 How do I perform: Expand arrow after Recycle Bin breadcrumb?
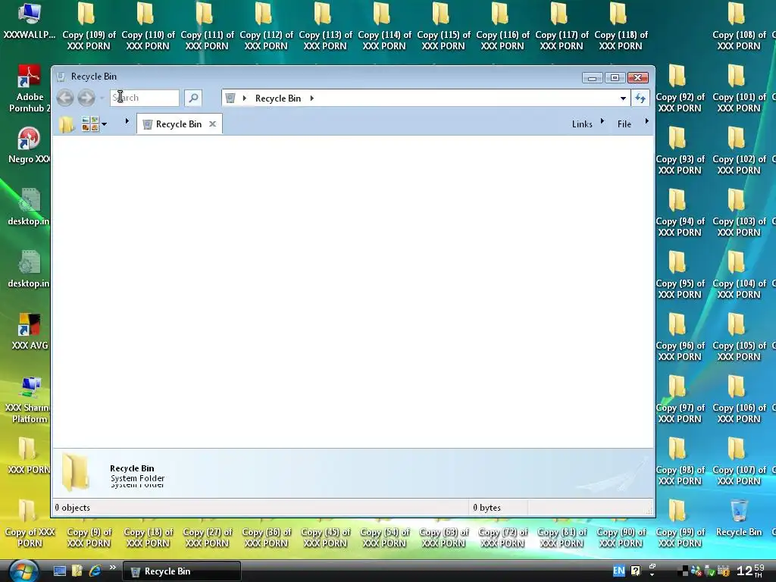pyautogui.click(x=311, y=98)
